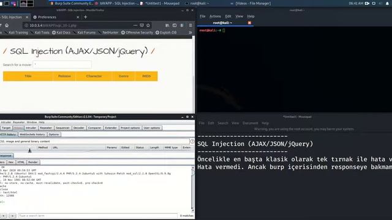Open Burp Repeater tab
The height and width of the screenshot is (220, 392).
tap(46, 128)
